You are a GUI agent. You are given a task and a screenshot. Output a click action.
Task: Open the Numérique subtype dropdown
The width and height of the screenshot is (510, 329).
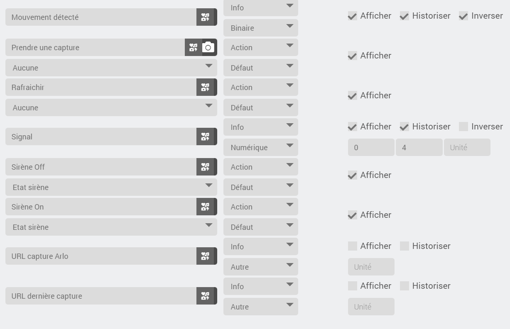coord(261,147)
